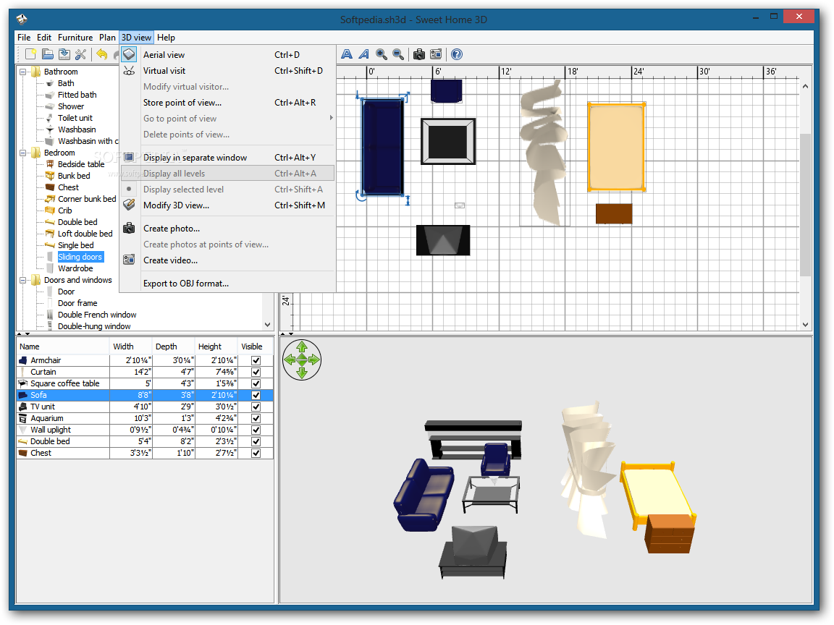Open the Furniture menu
This screenshot has height=625, width=834.
[75, 37]
